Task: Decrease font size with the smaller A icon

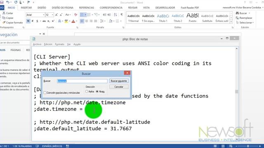Action: click(61, 15)
